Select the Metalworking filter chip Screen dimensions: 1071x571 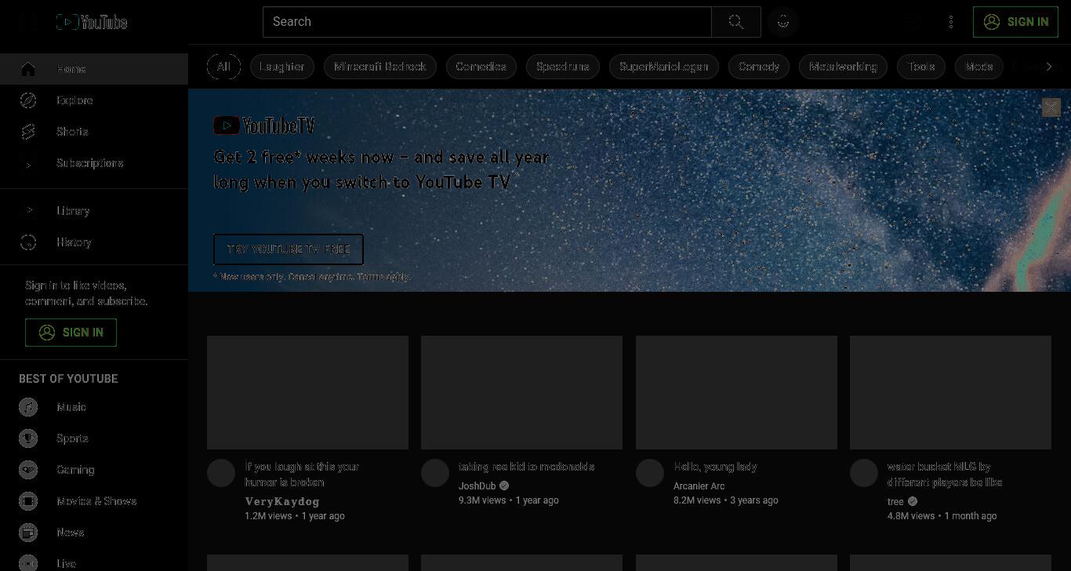pyautogui.click(x=843, y=67)
